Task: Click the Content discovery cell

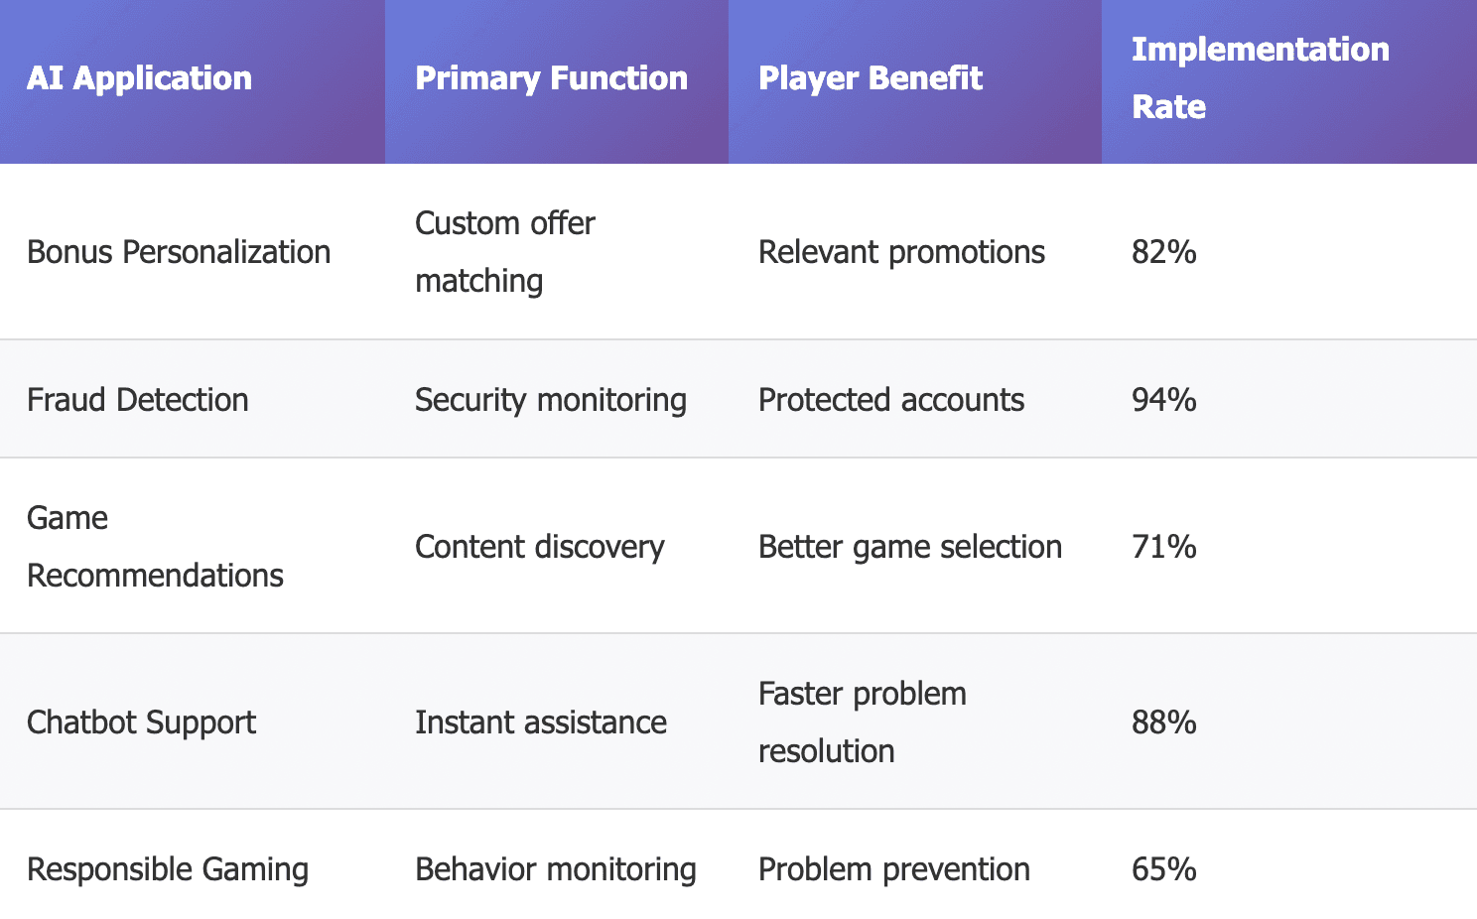Action: click(539, 547)
